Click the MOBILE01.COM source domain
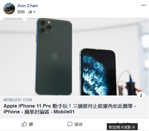 click(18, 100)
